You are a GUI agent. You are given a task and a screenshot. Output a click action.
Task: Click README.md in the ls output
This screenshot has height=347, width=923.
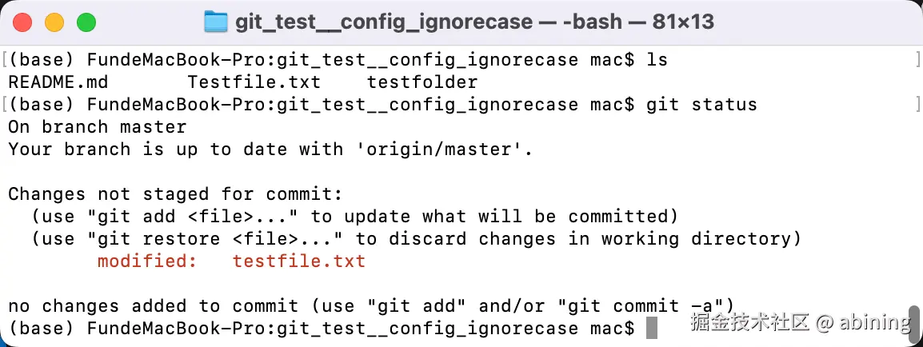click(58, 82)
